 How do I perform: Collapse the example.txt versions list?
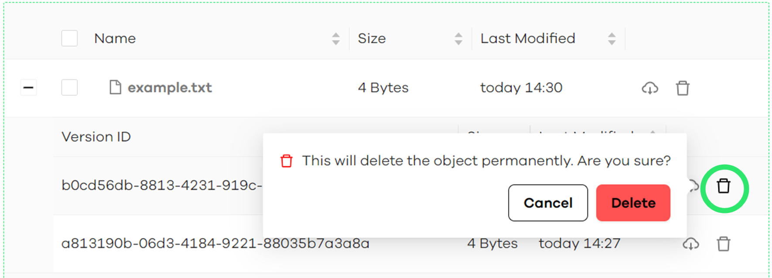point(28,88)
